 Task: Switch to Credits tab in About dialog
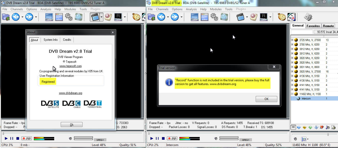(67, 40)
